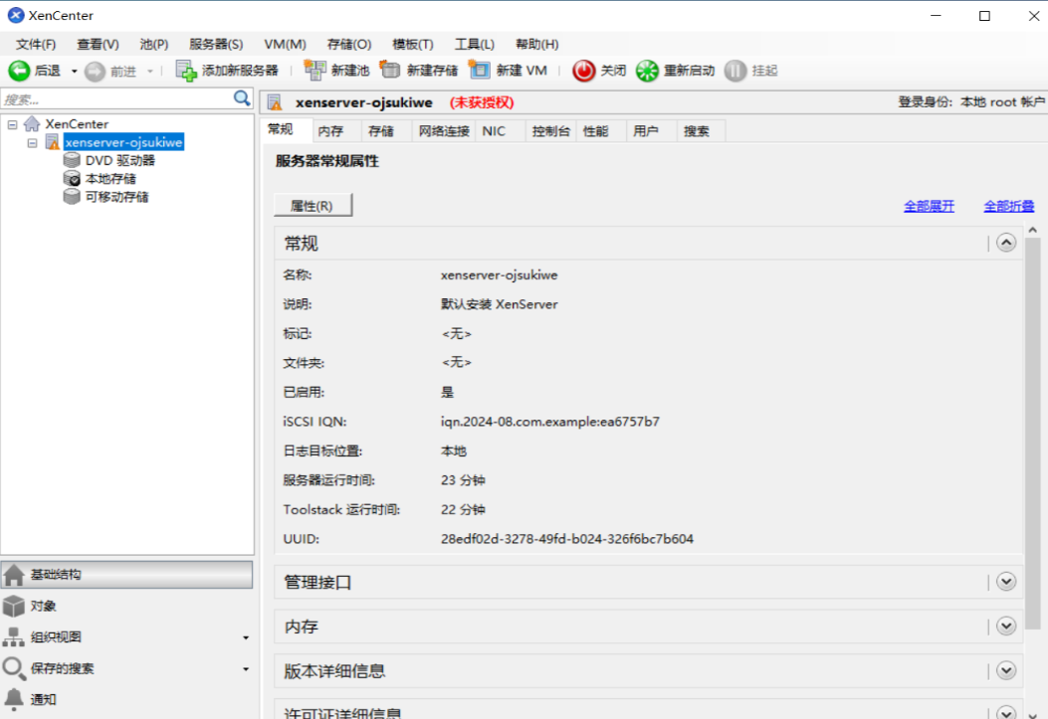The image size is (1048, 719).
Task: Click XenCenter logo in title bar
Action: tap(15, 15)
